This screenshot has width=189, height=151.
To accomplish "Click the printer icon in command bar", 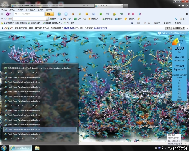I will (149, 23).
